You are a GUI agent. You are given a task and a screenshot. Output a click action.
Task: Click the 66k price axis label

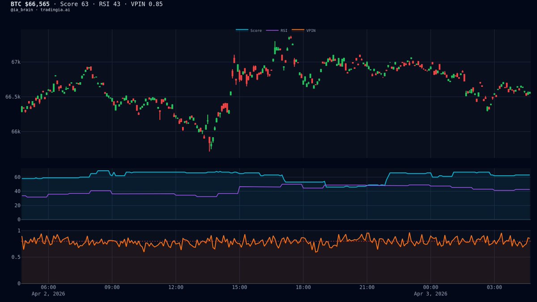[16, 132]
